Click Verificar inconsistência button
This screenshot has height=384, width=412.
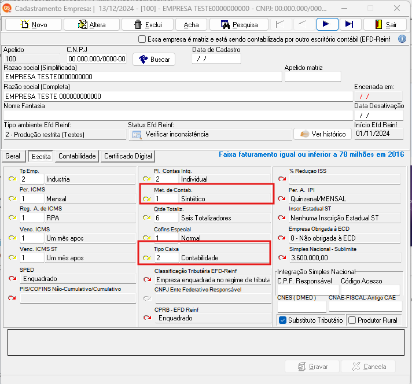[x=210, y=135]
